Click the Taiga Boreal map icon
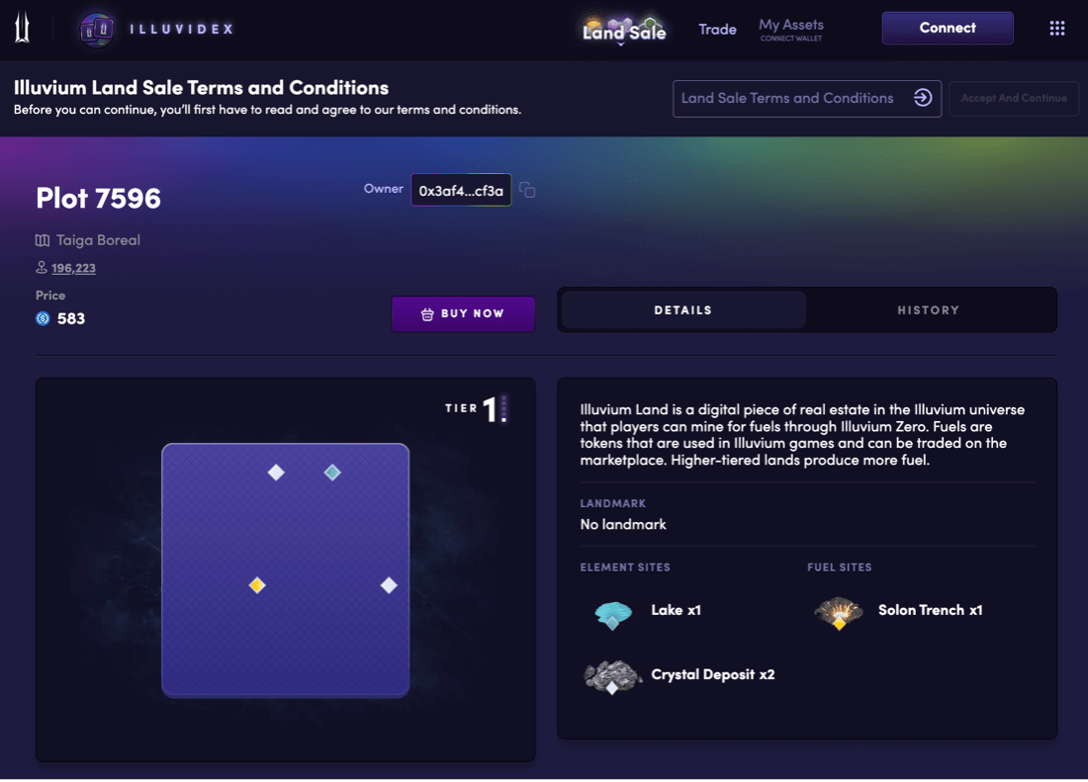1088x782 pixels. click(43, 240)
